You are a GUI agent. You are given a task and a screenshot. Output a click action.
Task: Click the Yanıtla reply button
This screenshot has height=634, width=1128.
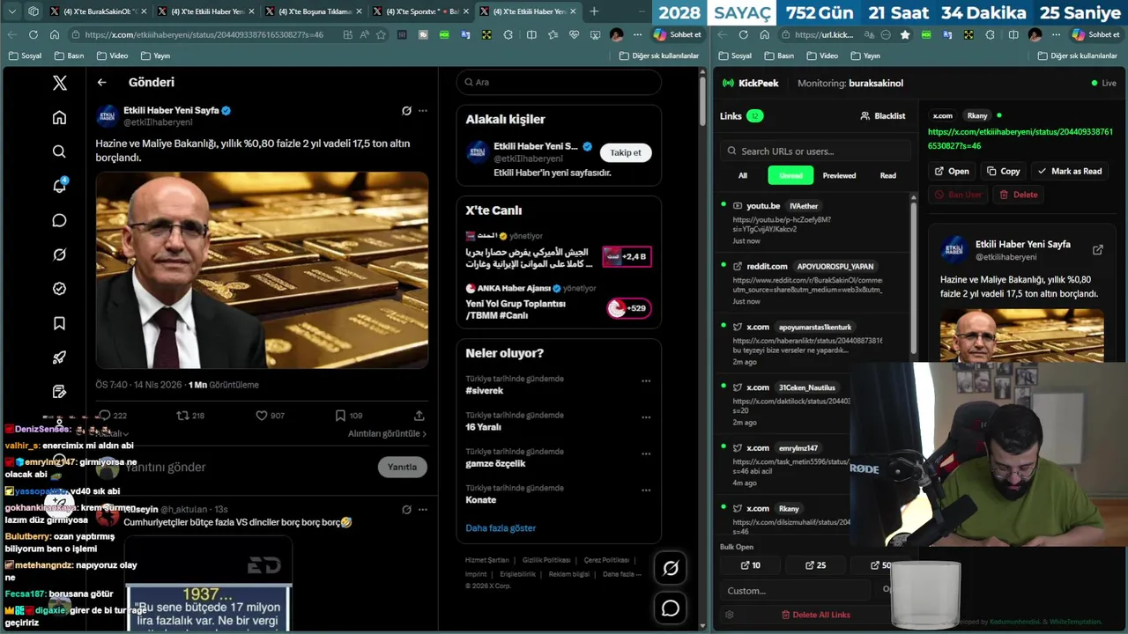coord(402,467)
